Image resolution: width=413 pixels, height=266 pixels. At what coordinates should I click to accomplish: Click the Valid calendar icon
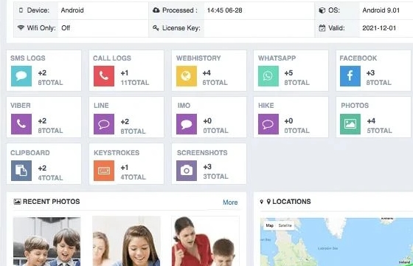[322, 28]
